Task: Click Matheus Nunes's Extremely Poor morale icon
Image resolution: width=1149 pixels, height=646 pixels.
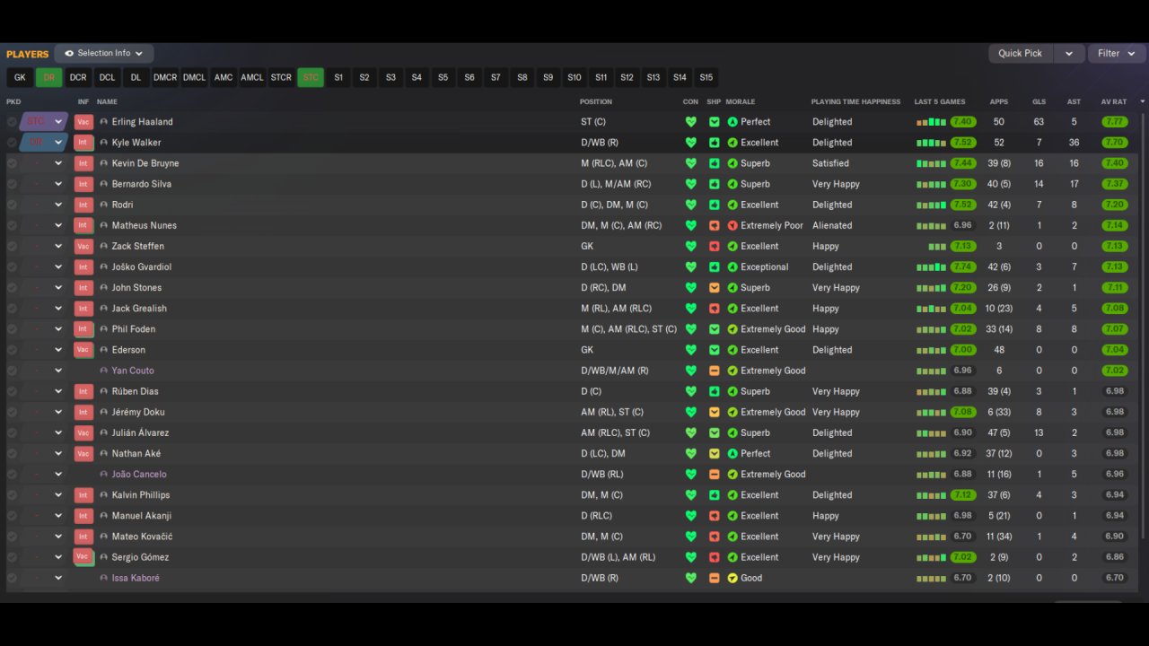Action: click(732, 225)
